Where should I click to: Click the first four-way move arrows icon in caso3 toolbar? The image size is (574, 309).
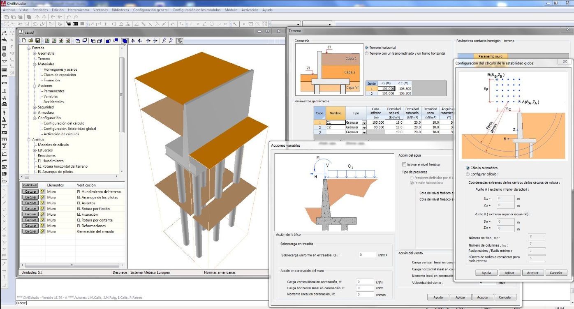132,41
